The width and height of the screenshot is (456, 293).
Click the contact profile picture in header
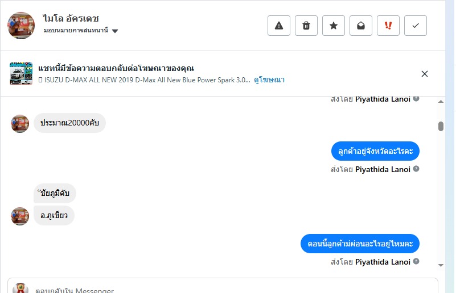click(21, 26)
